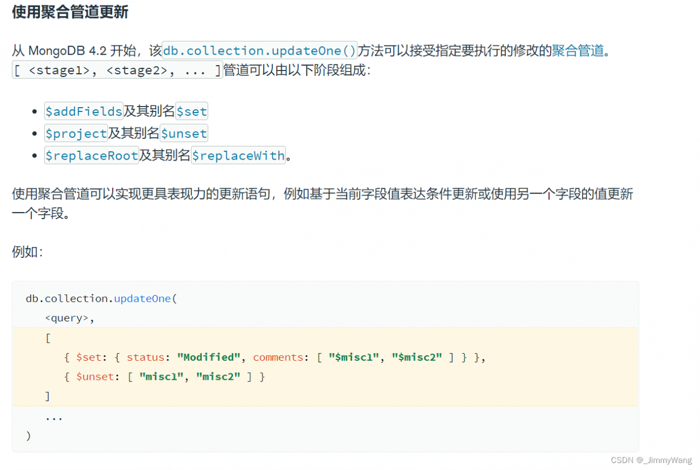Click the $set alias link
Screen dimensions: 700x470
191,111
